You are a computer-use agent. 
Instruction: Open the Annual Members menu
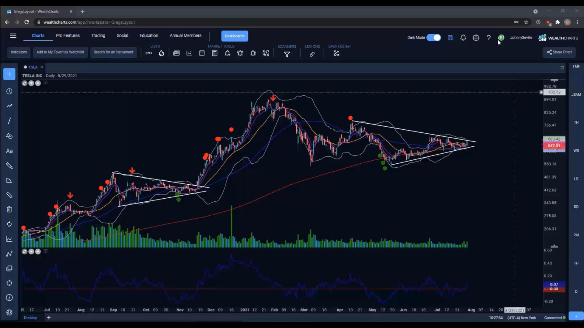[x=186, y=36]
